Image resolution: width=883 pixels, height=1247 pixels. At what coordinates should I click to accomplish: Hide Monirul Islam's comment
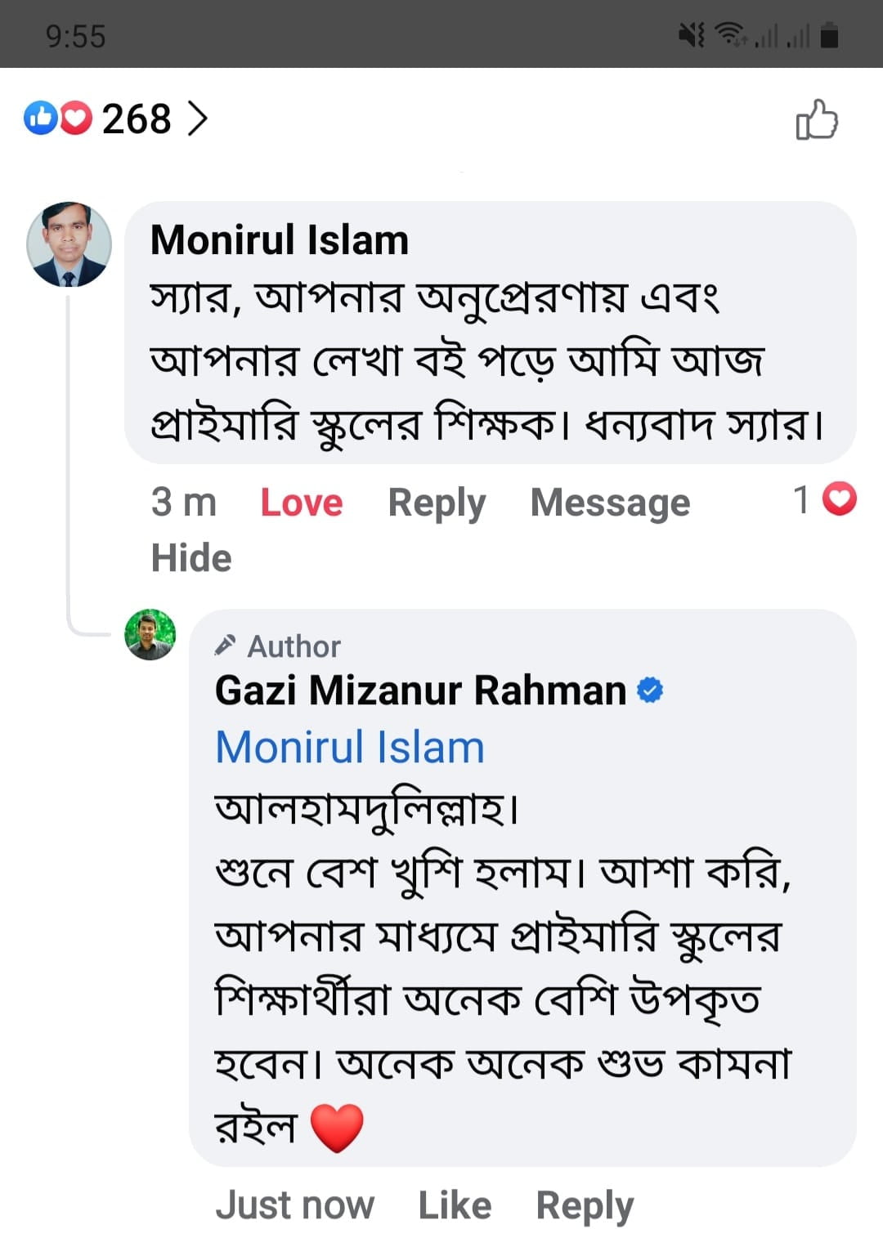pos(191,558)
